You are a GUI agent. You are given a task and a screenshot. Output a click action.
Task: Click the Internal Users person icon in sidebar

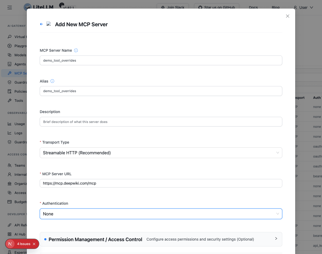(10, 174)
